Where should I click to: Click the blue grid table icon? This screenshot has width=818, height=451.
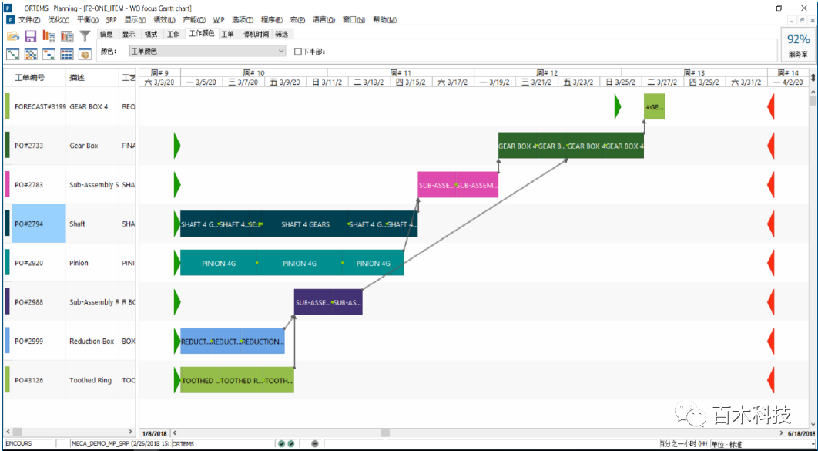[66, 54]
